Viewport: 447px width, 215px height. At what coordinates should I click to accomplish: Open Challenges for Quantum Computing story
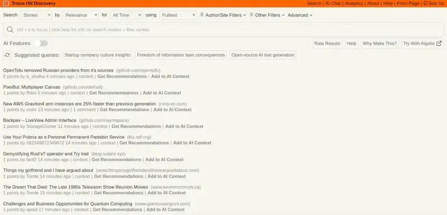68,204
